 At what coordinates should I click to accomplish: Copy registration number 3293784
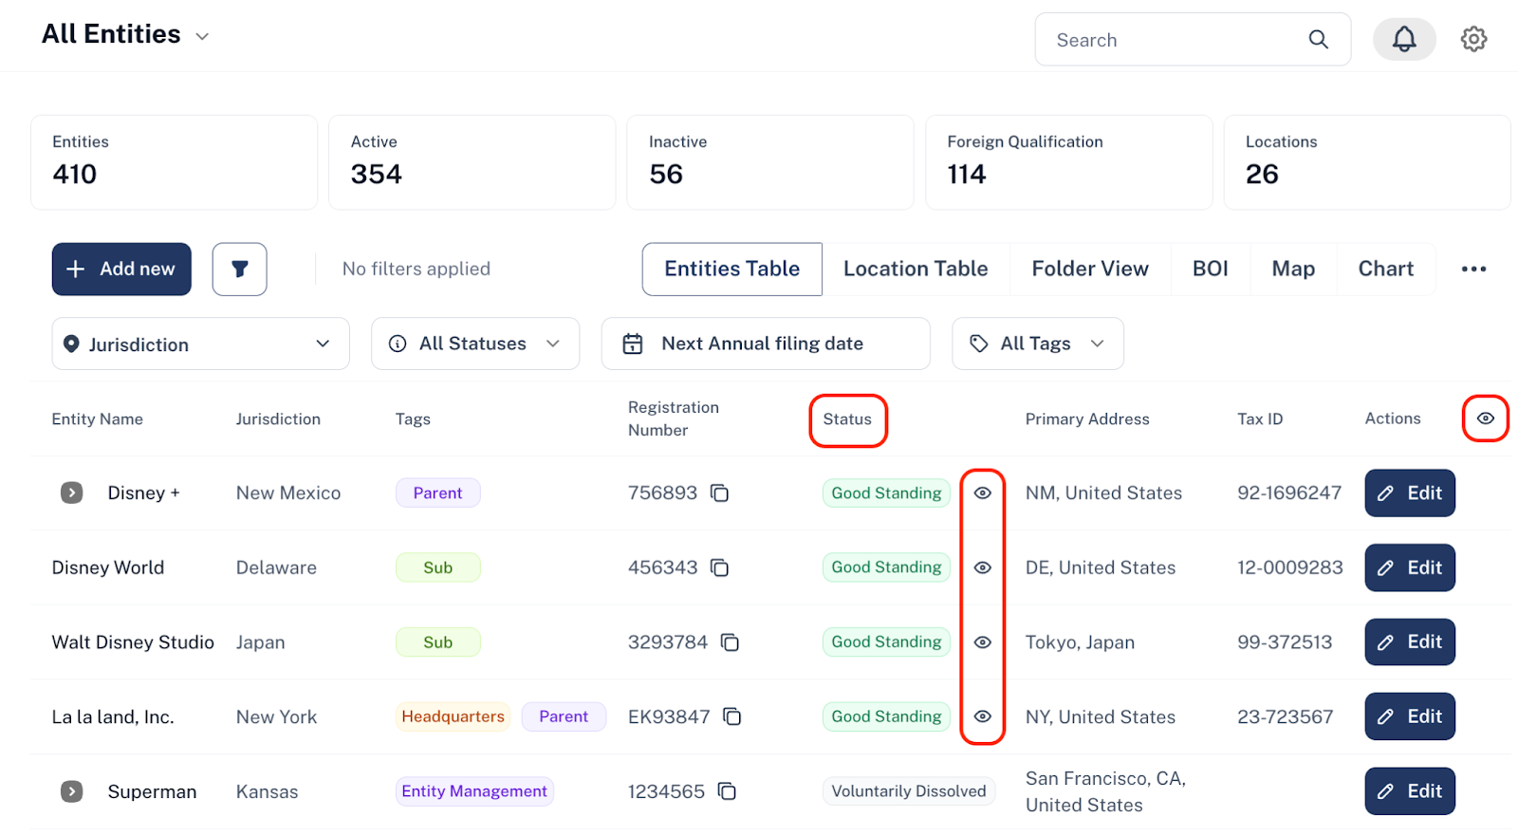(x=730, y=642)
